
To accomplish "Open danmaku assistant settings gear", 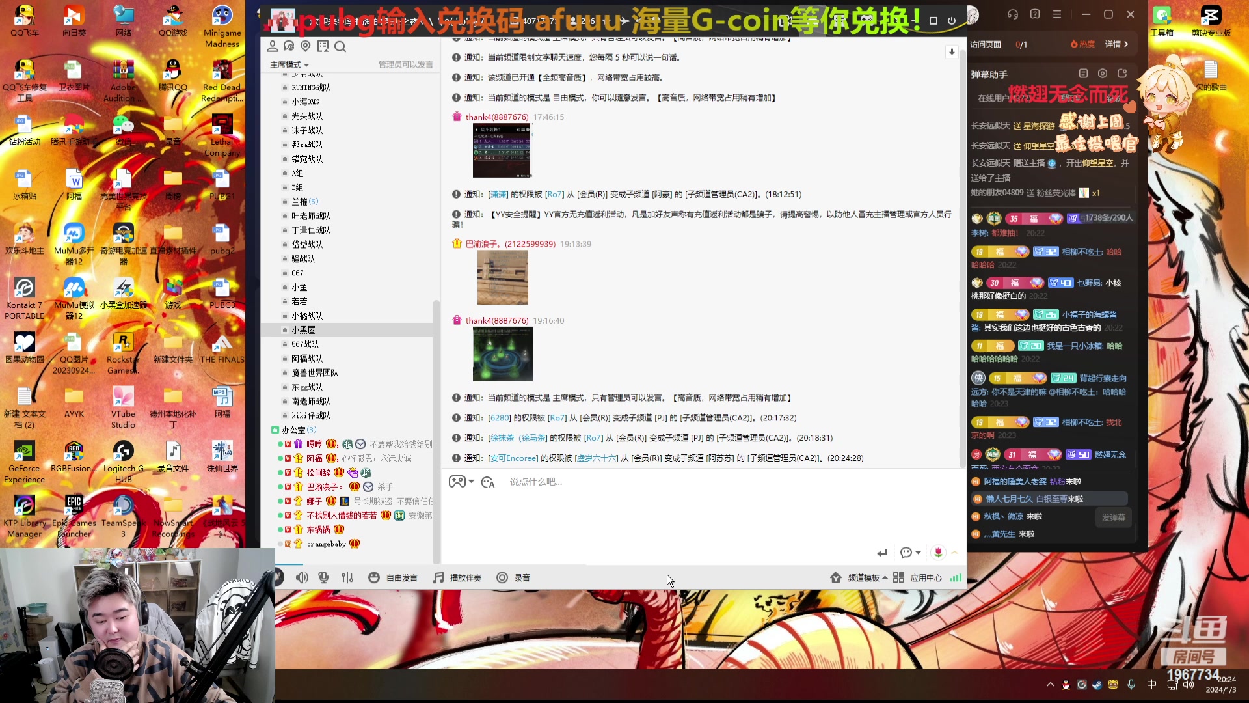I will tap(1103, 74).
